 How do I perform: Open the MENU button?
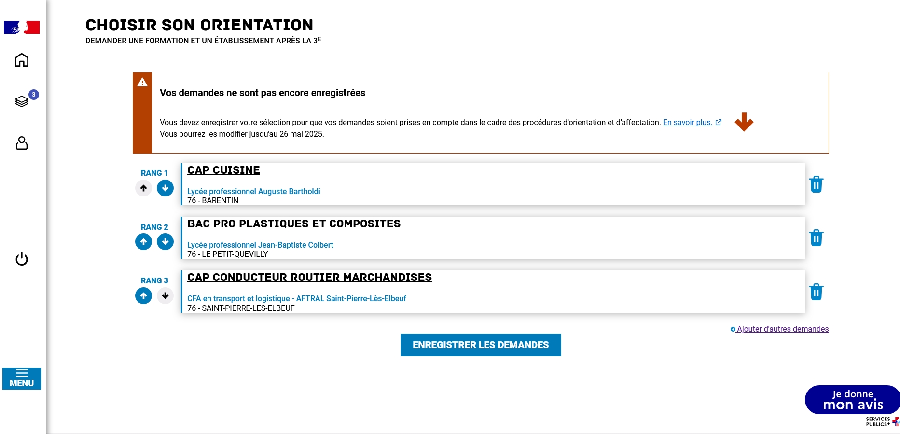coord(22,378)
